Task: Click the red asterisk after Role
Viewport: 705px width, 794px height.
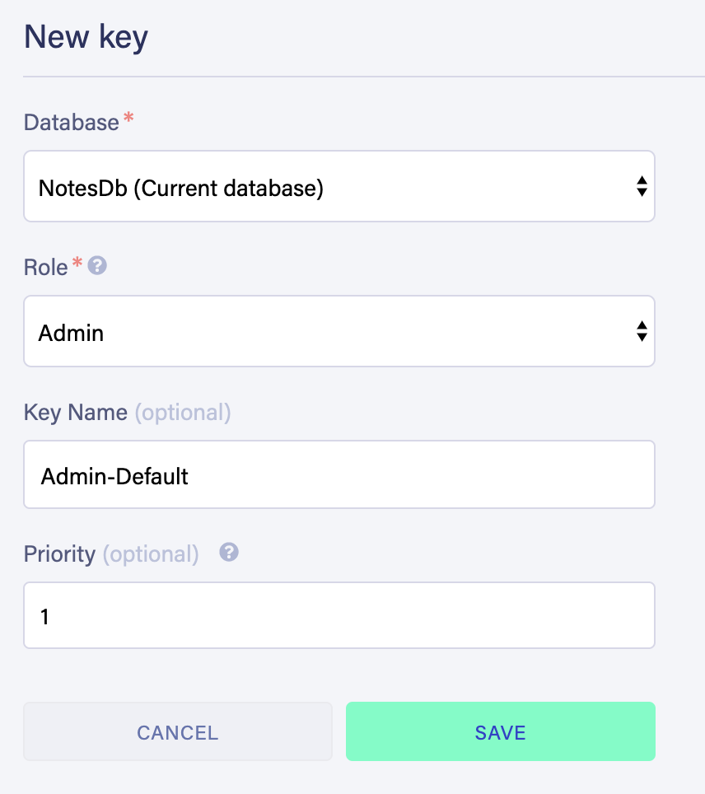Action: pos(77,264)
